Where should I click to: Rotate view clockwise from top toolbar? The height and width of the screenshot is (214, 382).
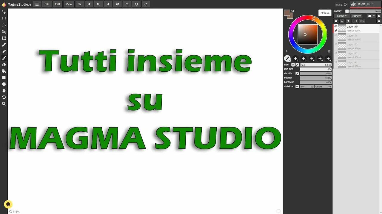tap(146, 4)
